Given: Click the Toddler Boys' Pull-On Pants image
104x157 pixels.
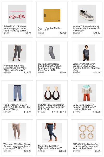Looking at the screenshot, I should tap(17, 93).
